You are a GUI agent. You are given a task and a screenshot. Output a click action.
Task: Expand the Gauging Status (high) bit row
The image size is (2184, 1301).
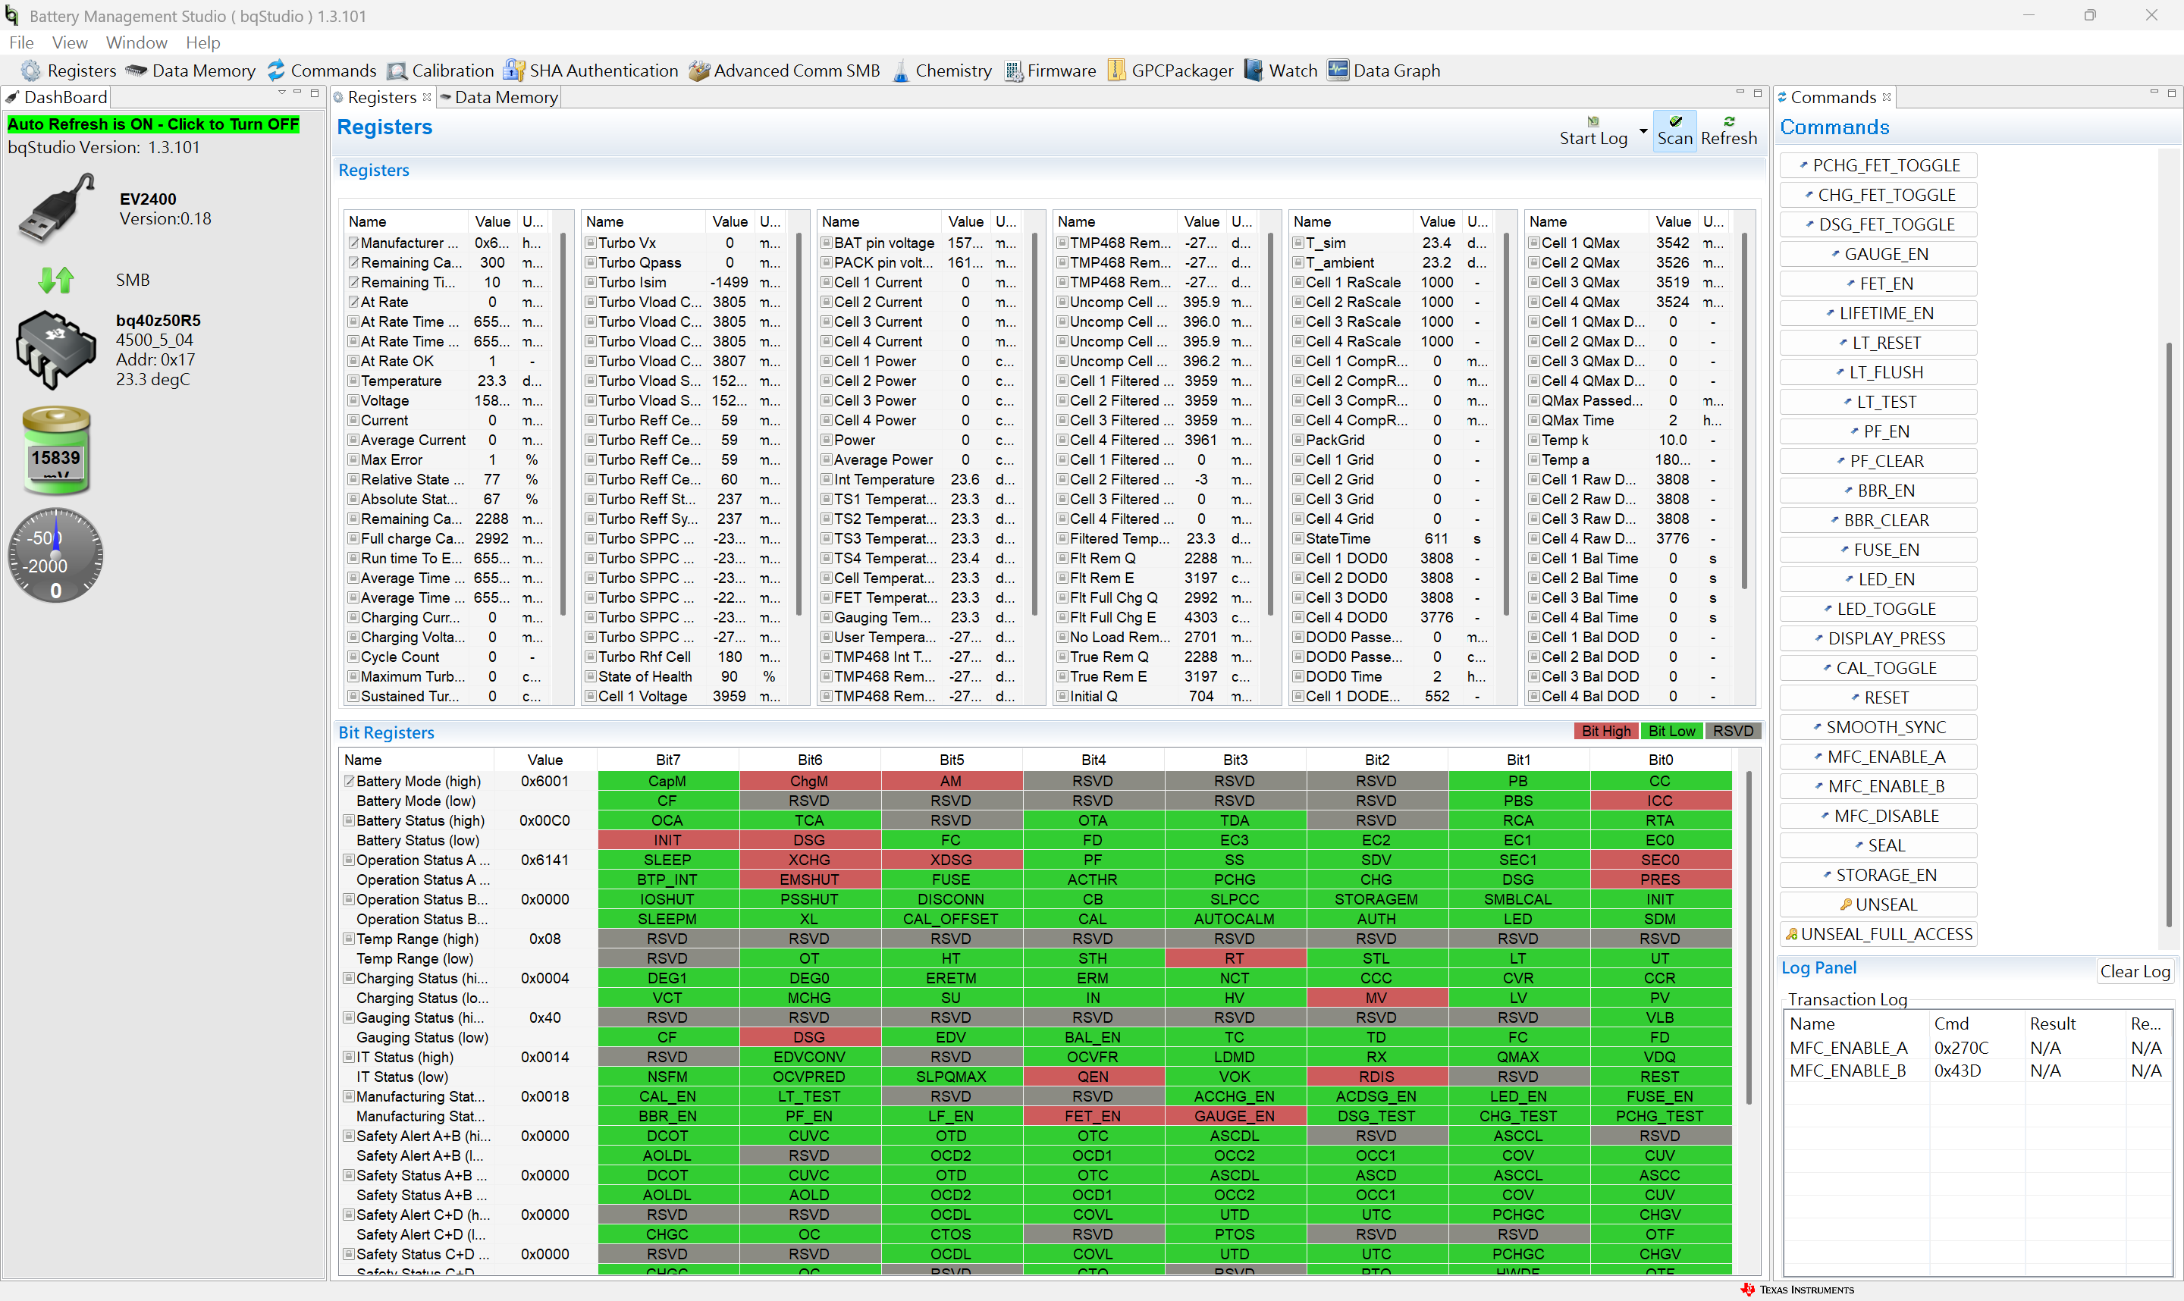pyautogui.click(x=348, y=1018)
